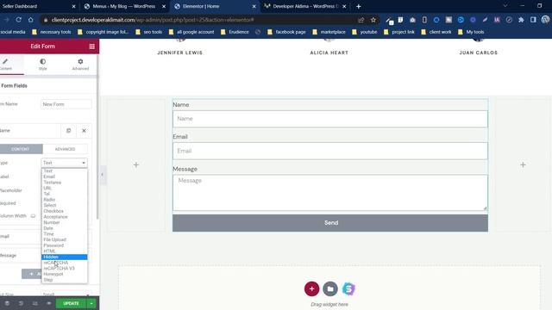Screen dimensions: 552x310
Task: Duplicate the Name form field item
Action: click(x=69, y=131)
